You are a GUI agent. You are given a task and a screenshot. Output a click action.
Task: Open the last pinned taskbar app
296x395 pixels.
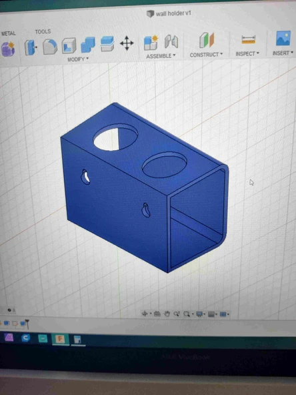78,340
